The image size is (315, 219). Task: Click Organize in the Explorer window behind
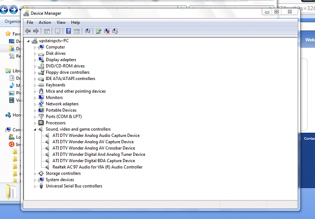(13, 21)
